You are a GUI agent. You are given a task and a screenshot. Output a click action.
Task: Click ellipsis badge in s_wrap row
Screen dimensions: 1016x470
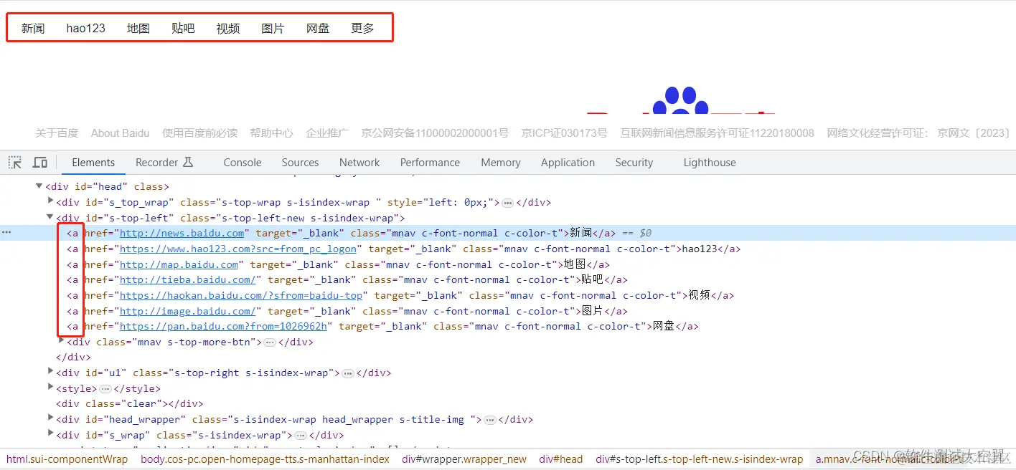click(x=301, y=436)
